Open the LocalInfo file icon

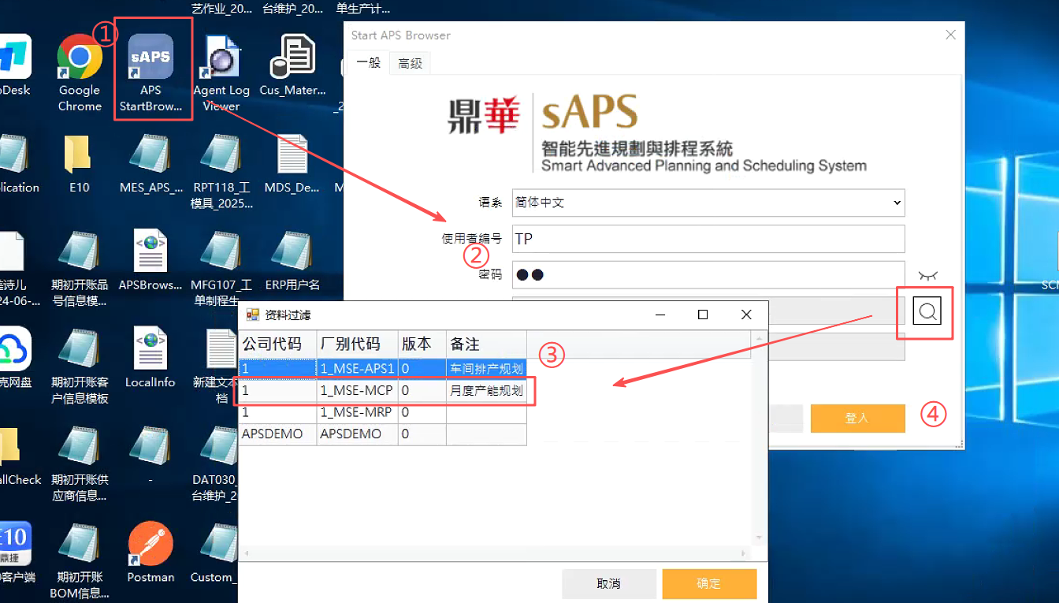click(x=150, y=359)
